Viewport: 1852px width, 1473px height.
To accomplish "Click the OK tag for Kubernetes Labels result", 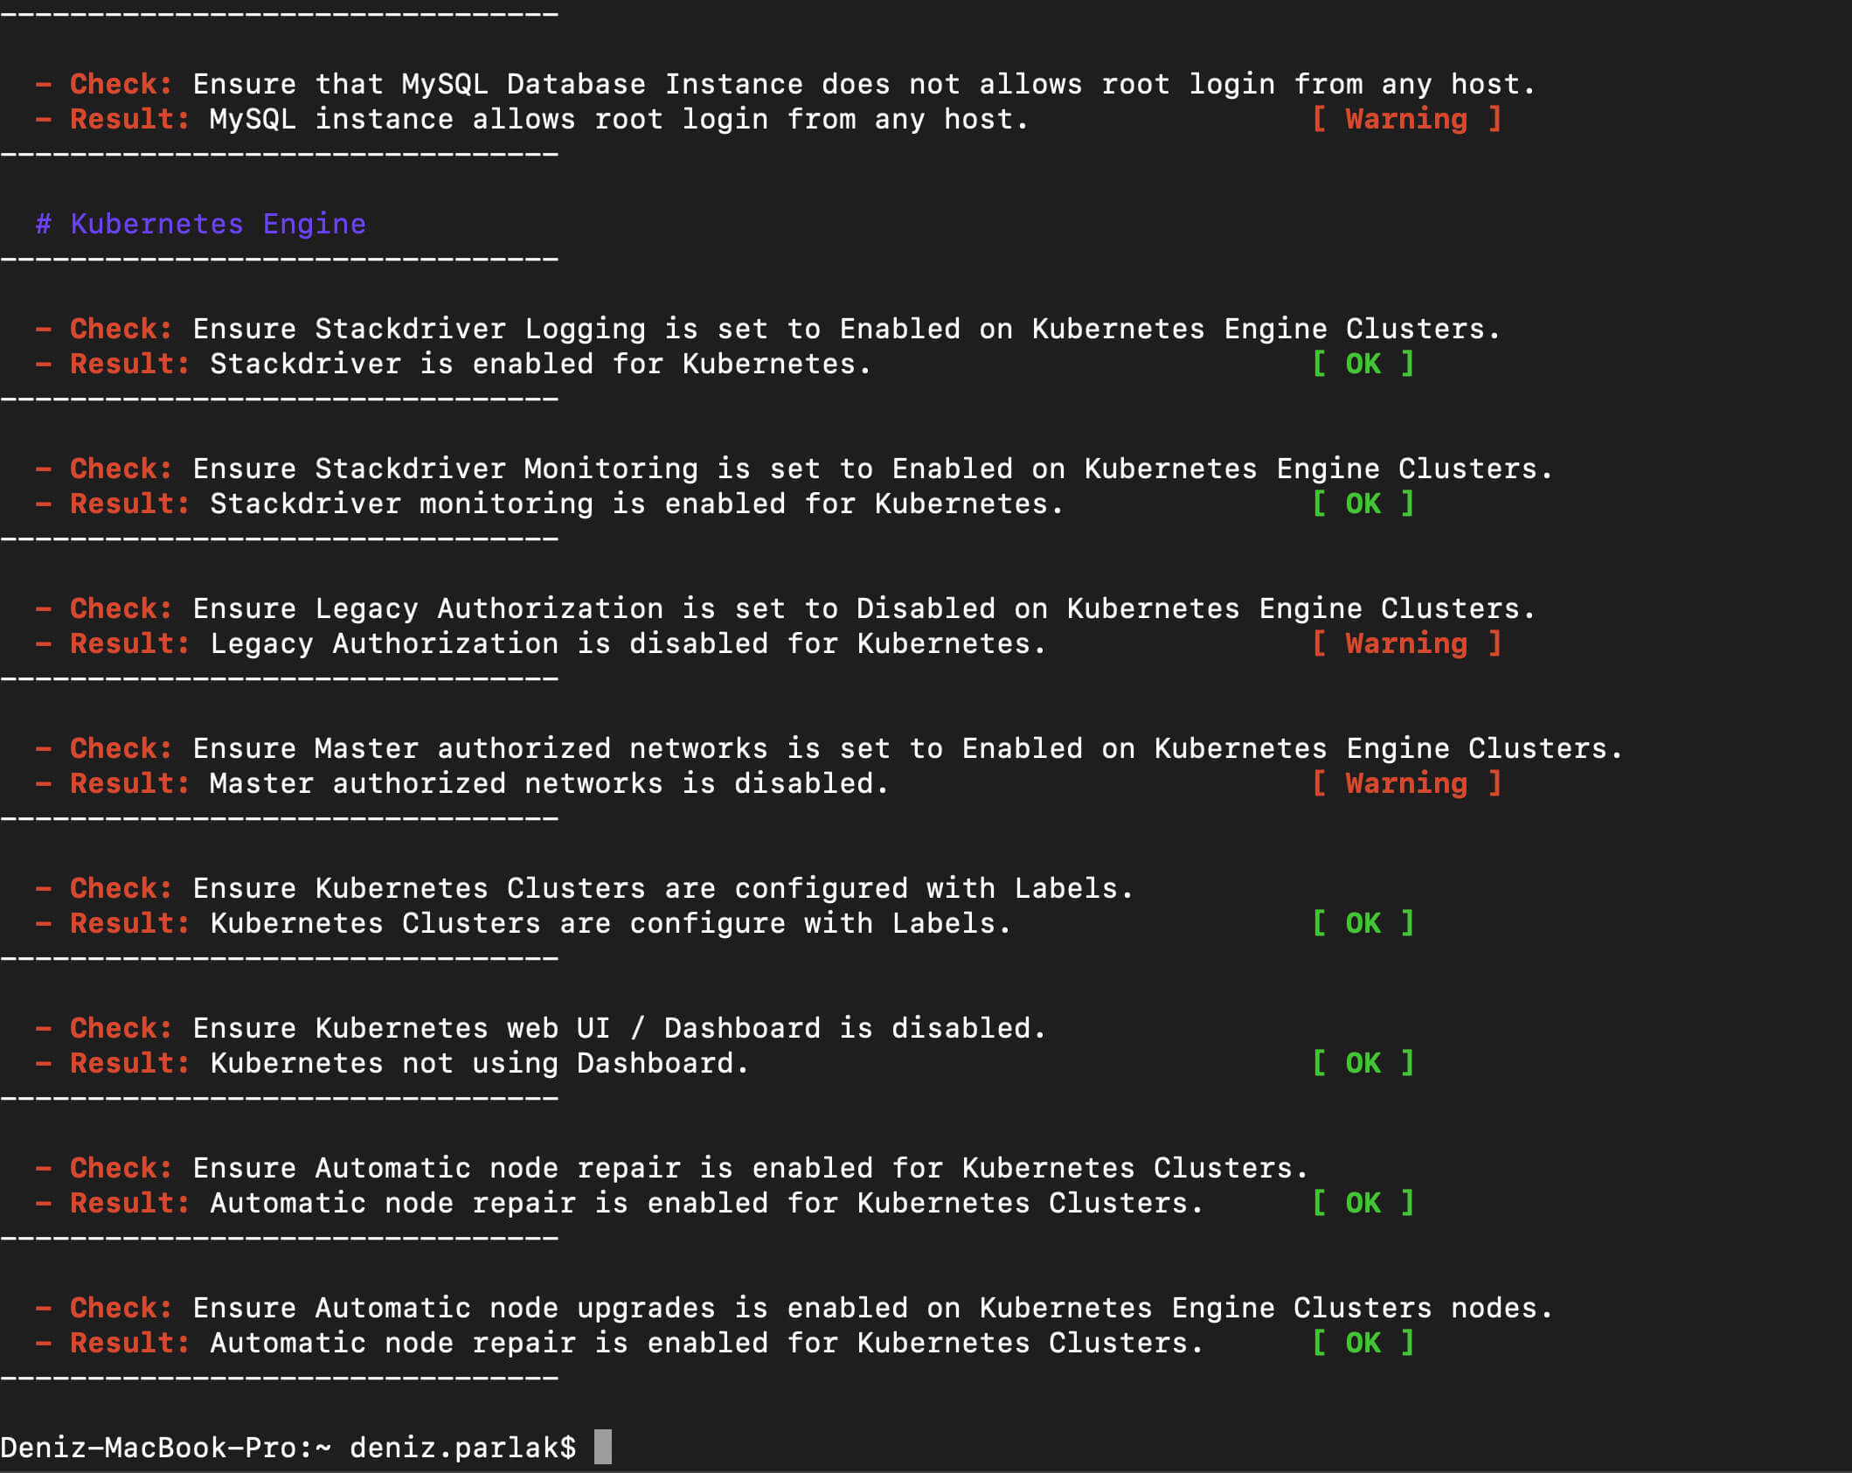I will (1363, 923).
